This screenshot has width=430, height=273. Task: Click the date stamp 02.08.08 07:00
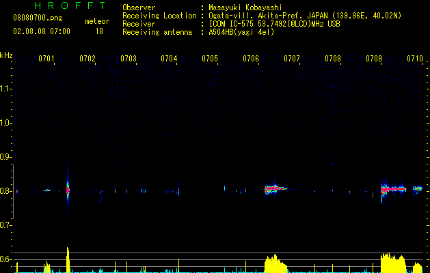(42, 31)
